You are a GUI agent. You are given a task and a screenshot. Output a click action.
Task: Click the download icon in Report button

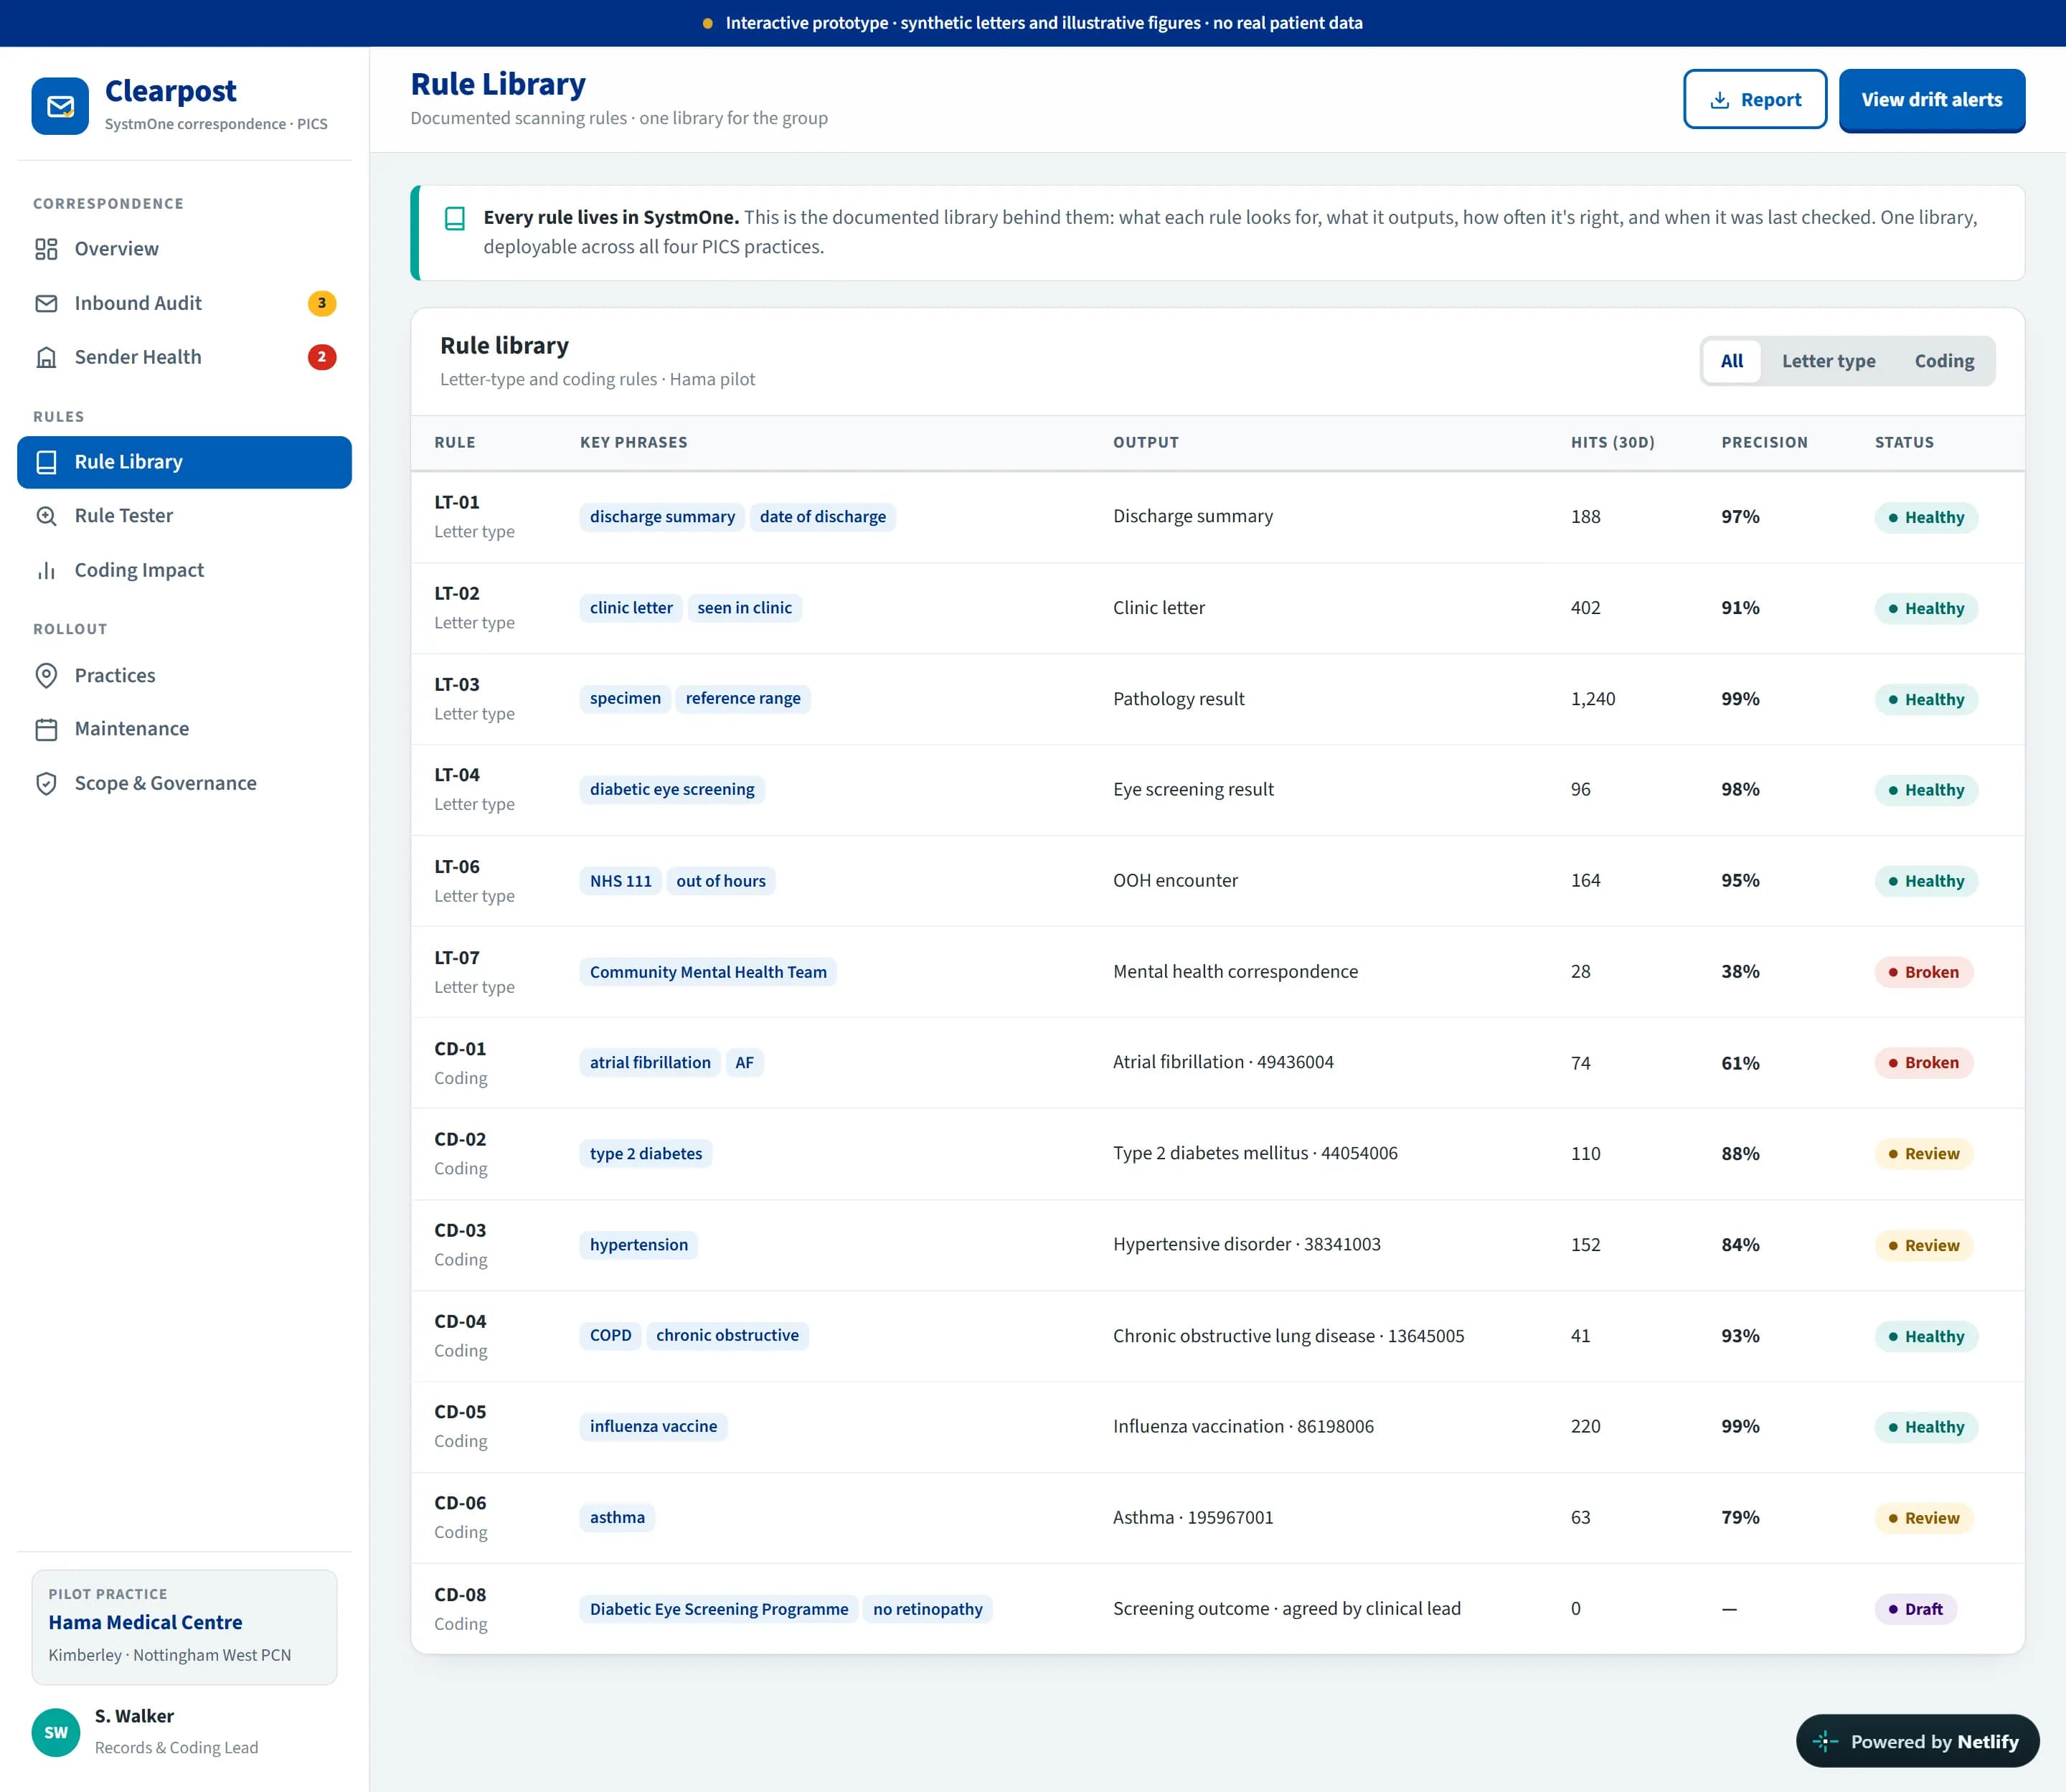[x=1720, y=100]
